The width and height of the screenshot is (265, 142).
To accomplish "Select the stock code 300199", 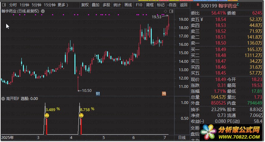I will (209, 6).
